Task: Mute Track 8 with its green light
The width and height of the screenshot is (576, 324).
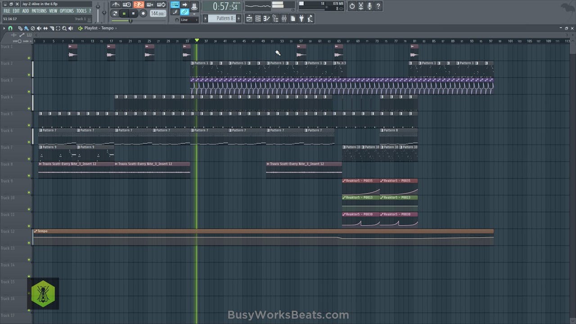Action: coord(29,176)
